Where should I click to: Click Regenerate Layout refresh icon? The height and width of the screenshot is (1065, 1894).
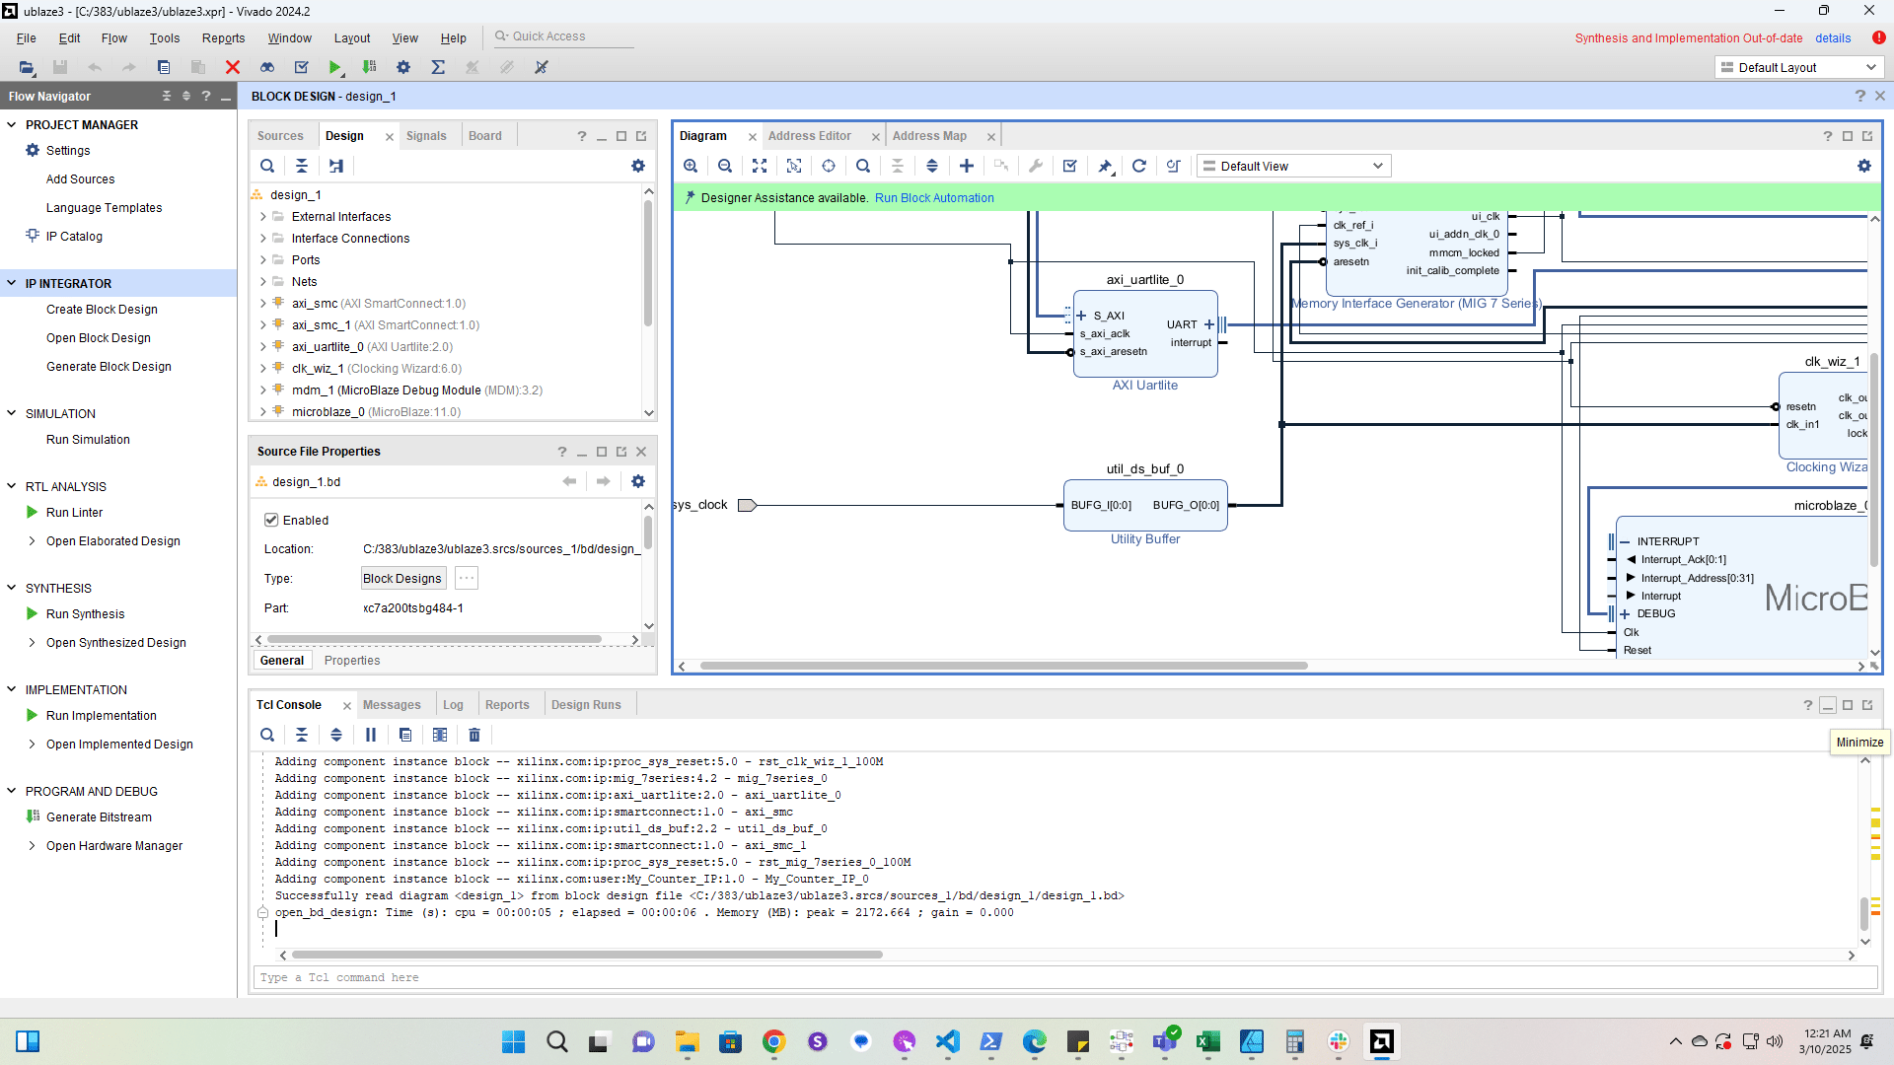1138,166
